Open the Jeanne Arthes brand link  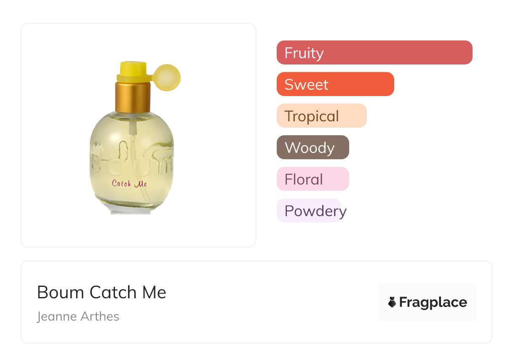pyautogui.click(x=78, y=316)
